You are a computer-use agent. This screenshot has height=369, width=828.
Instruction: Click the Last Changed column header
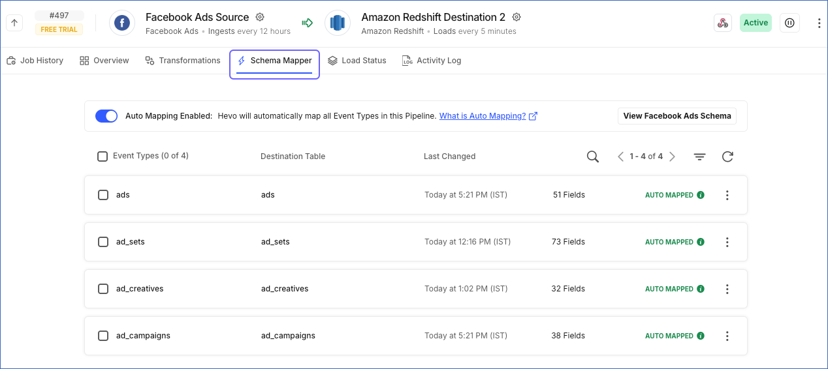(x=449, y=156)
